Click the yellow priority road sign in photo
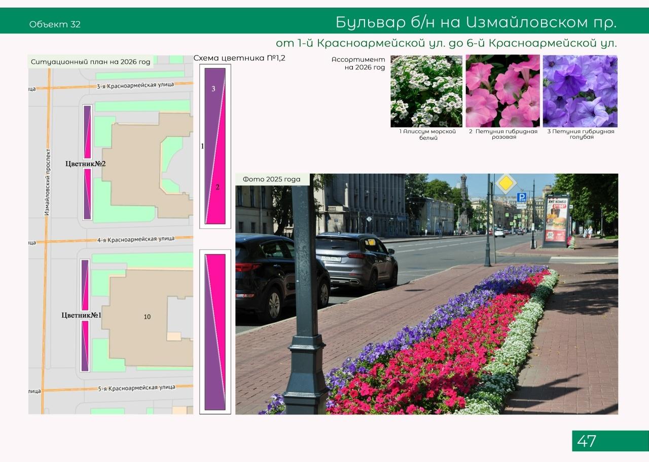Viewport: 649px width, 462px height. coord(505,183)
